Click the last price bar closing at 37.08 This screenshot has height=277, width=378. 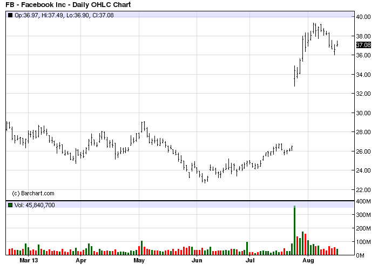tap(337, 43)
